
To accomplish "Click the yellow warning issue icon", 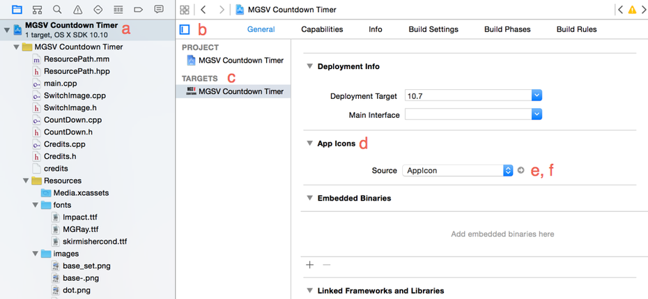I will click(632, 10).
